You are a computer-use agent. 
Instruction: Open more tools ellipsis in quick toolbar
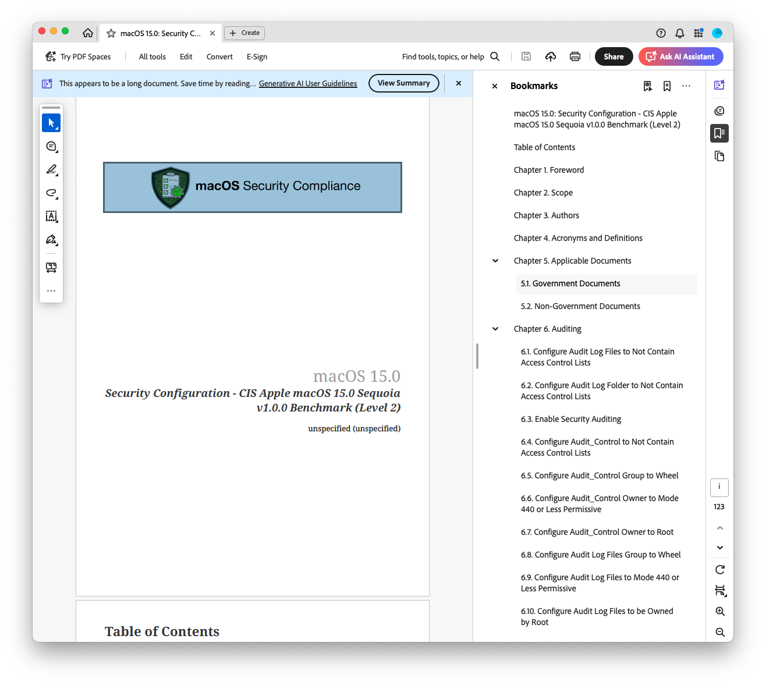coord(51,290)
